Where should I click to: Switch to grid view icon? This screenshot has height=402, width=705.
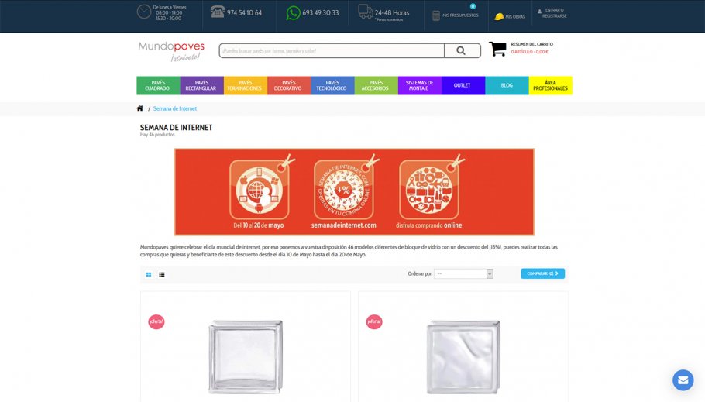149,274
